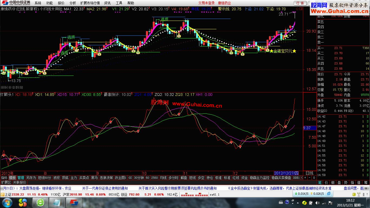
Task: Select the 势 tab in quote panel
Action: pos(346,183)
